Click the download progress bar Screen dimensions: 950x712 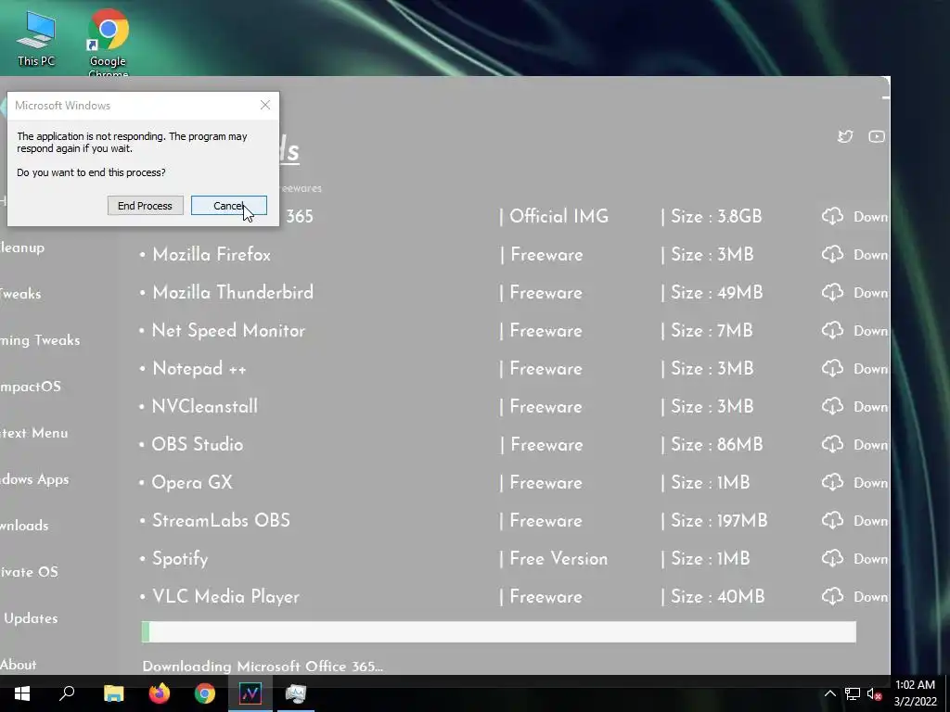point(498,631)
